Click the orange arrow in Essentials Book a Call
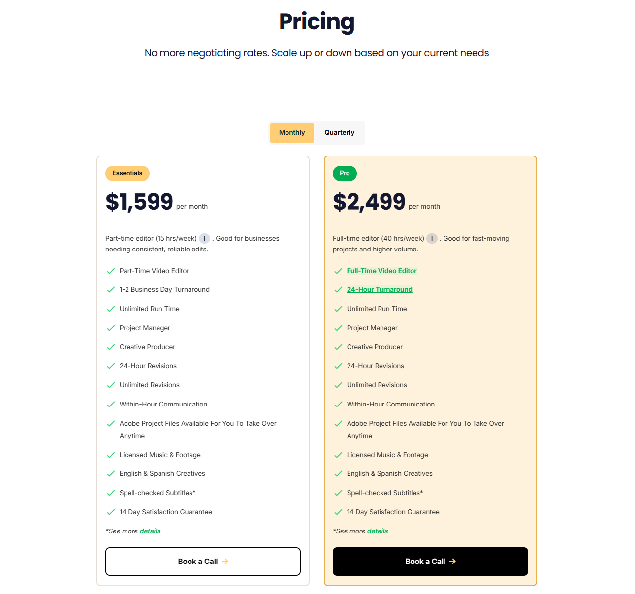 tap(225, 561)
